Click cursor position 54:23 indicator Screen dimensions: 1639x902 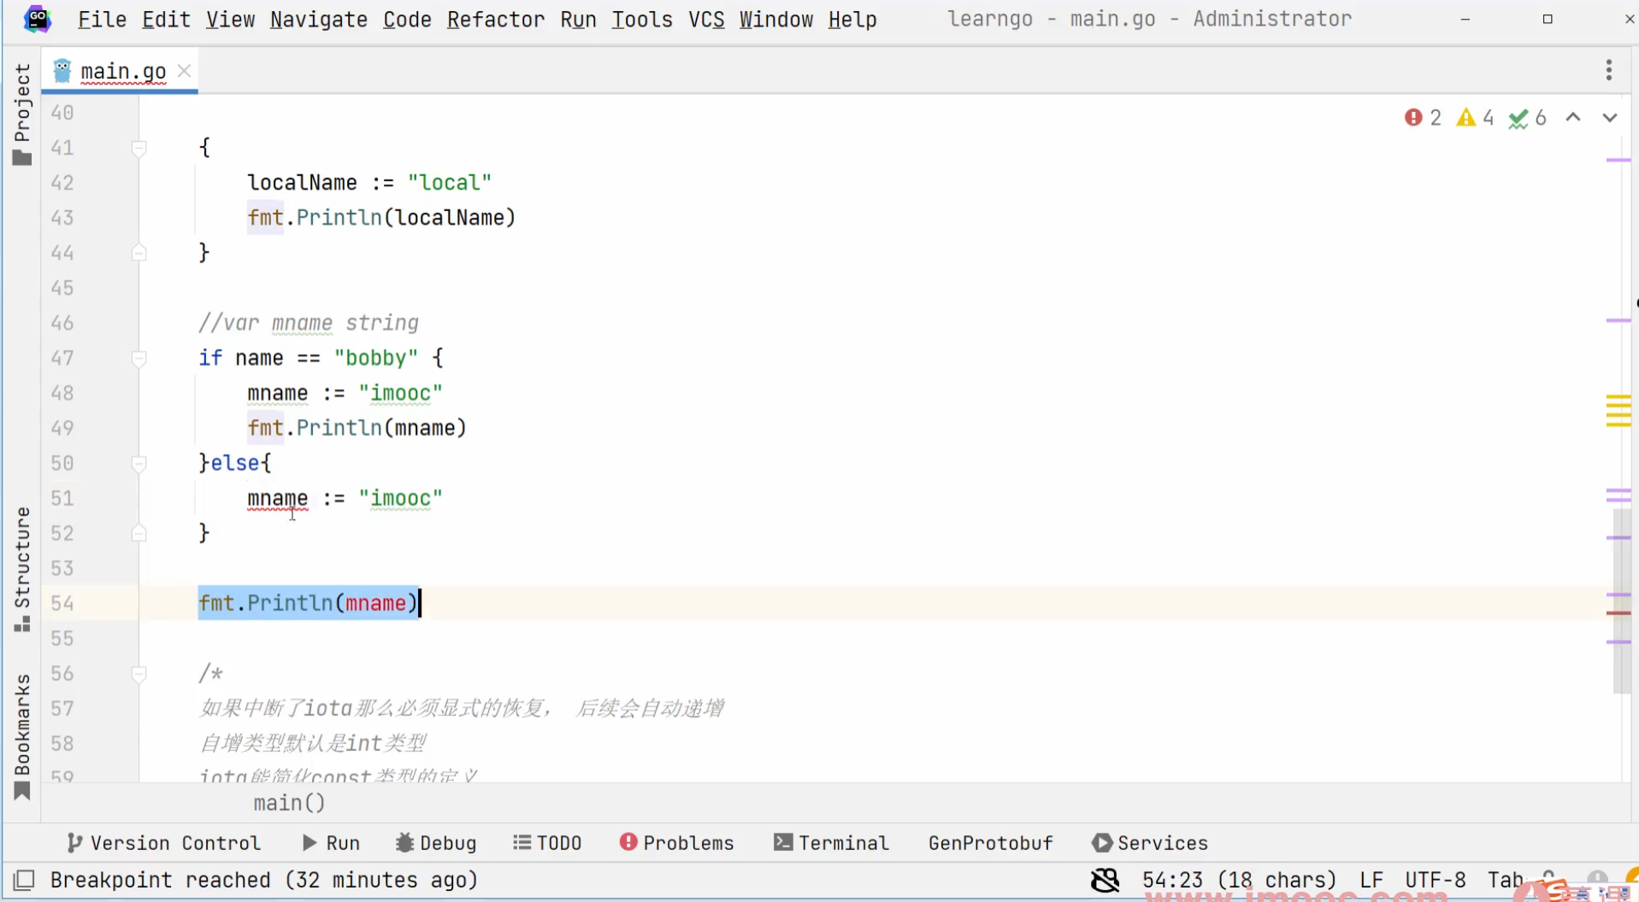click(x=1239, y=880)
